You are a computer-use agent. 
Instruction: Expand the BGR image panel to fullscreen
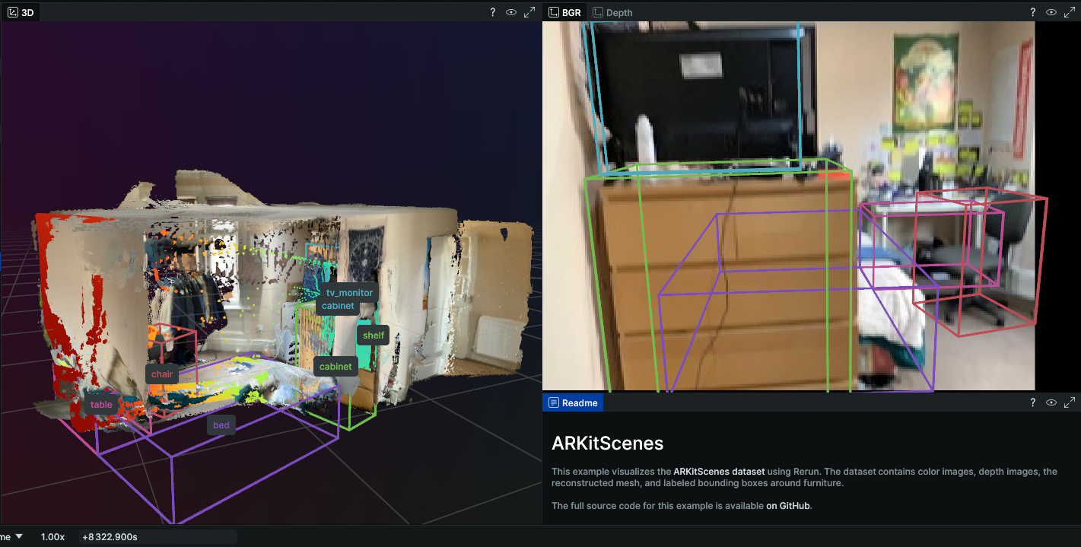(1070, 12)
